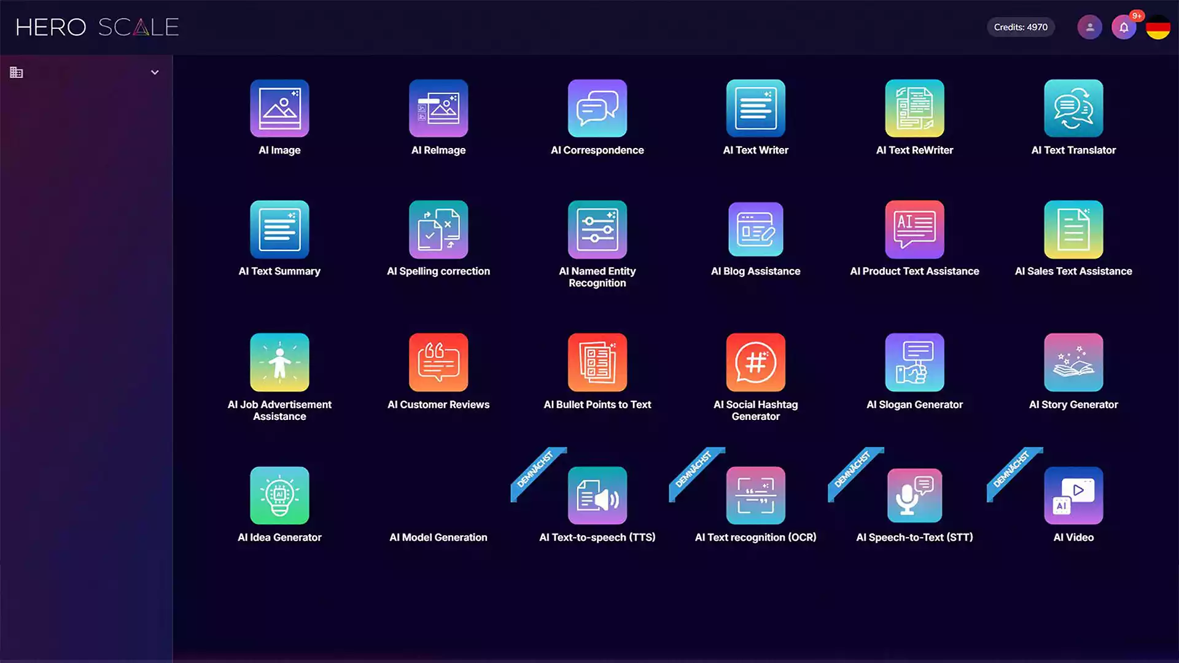Open the AI Text ReWriter icon
This screenshot has height=663, width=1179.
[x=915, y=108]
